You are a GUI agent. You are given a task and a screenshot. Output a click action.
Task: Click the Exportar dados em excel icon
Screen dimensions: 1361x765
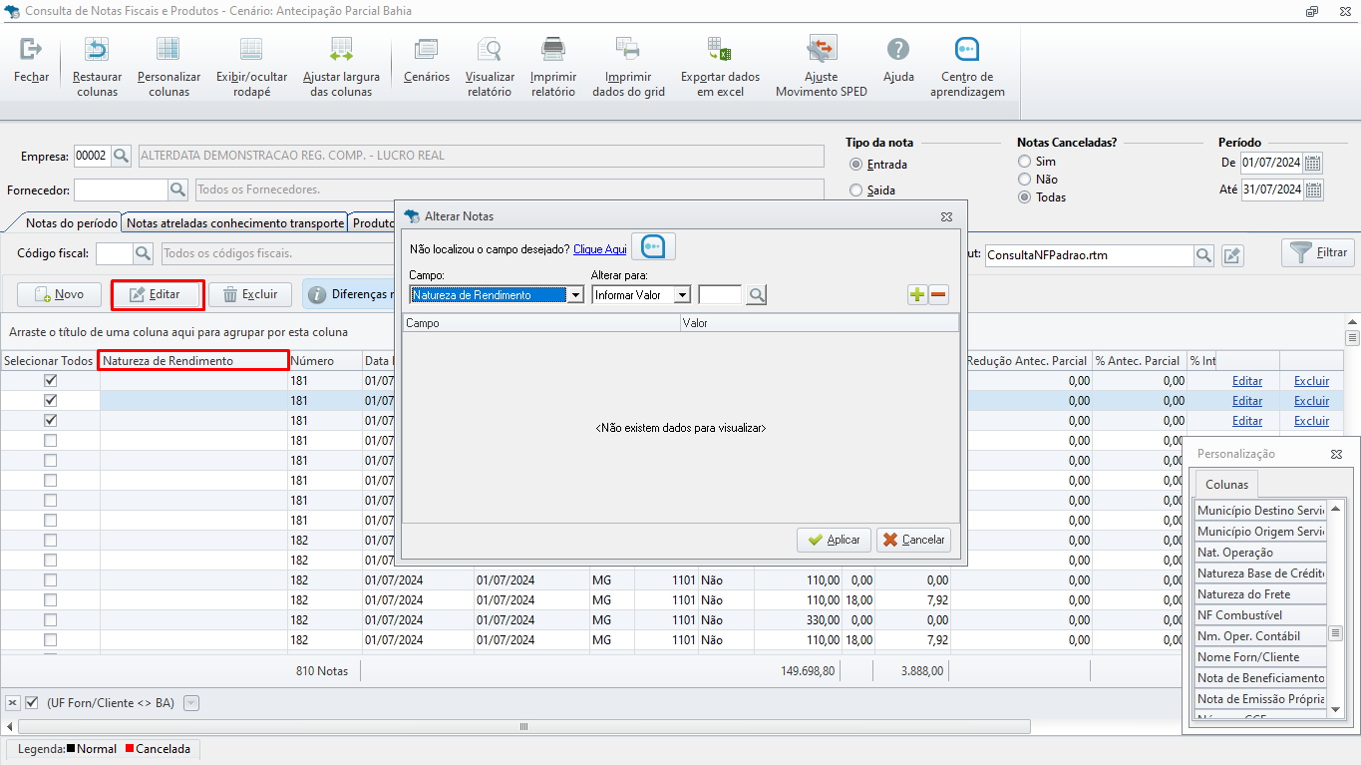pos(720,50)
